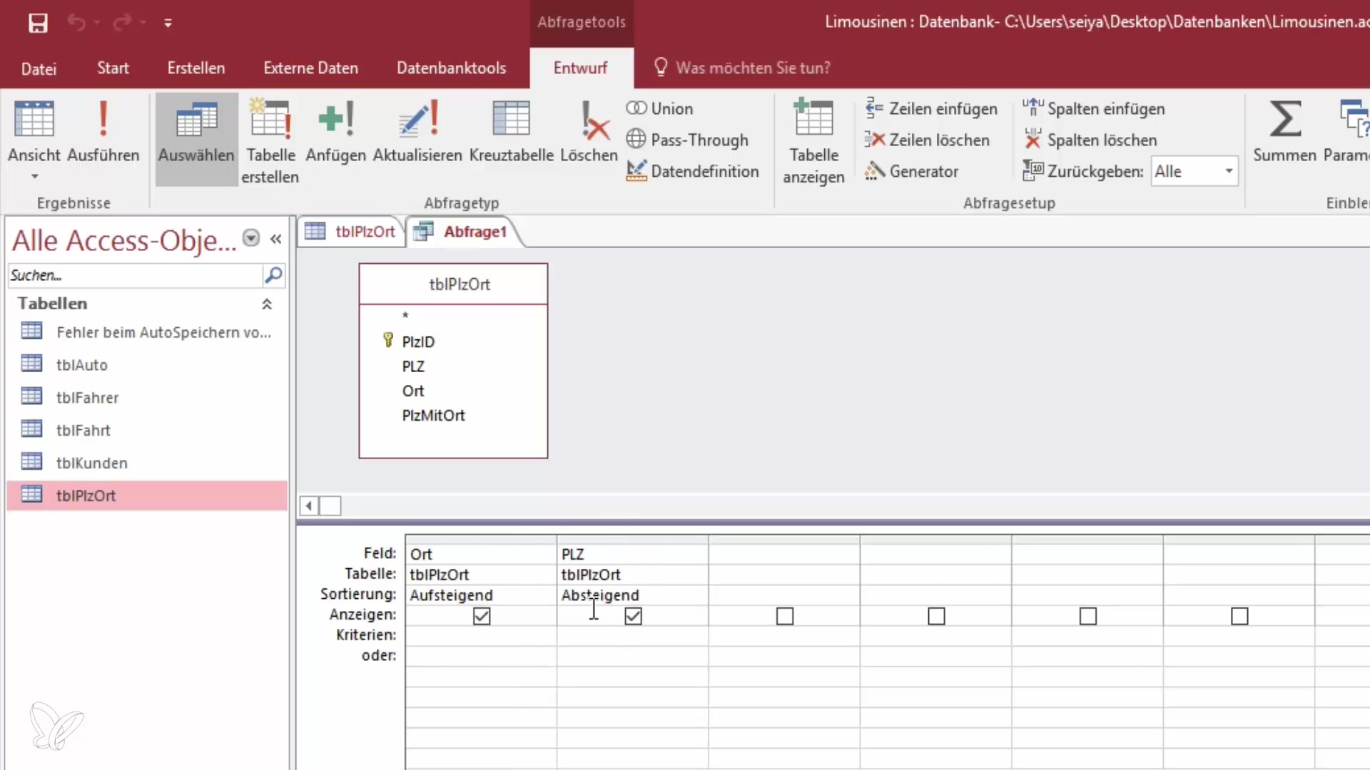Switch to the Datenbanktools ribbon tab
The image size is (1370, 770).
[451, 68]
